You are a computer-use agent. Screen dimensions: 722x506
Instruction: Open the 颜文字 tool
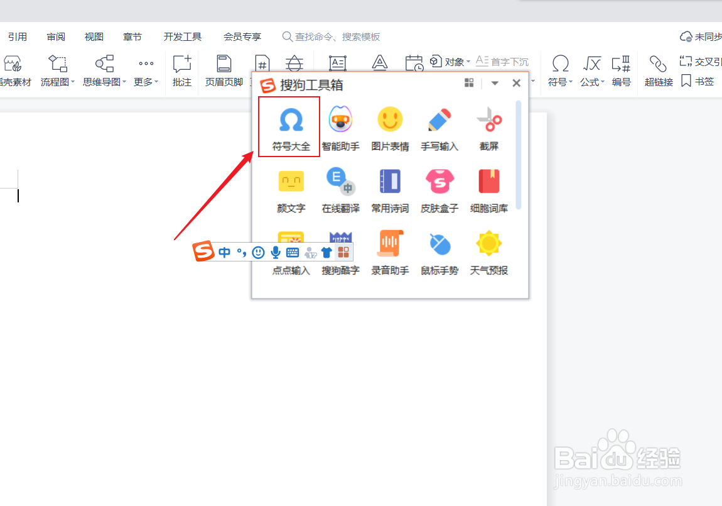tap(291, 191)
